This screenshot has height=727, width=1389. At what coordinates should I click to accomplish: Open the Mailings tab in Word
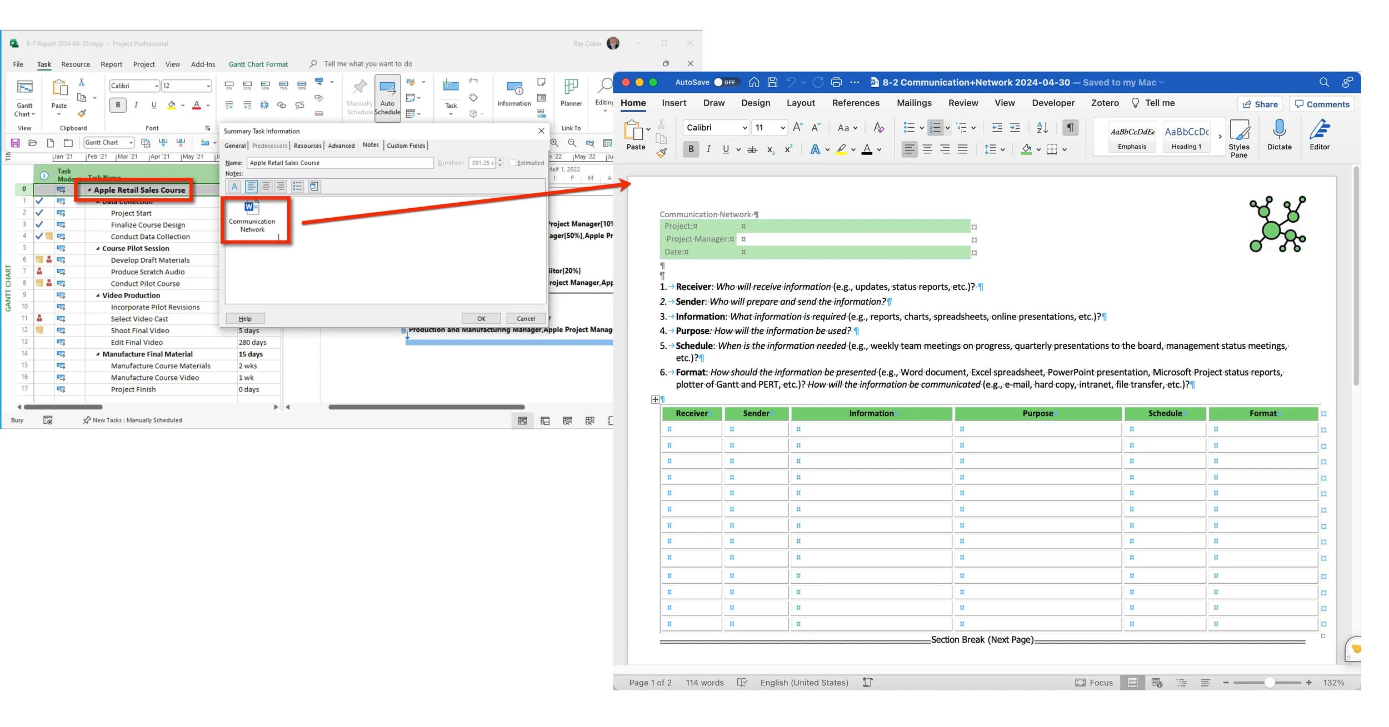point(914,103)
